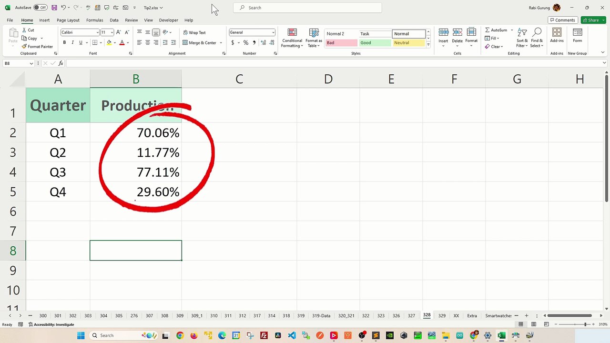Select the sheet tab named 329
Image resolution: width=610 pixels, height=343 pixels.
442,316
